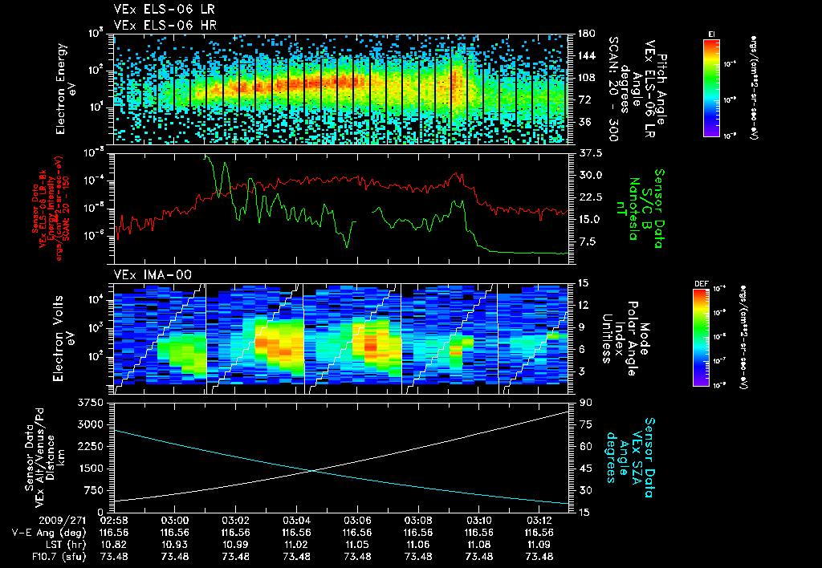Click the IMA ion spectrogram panel
This screenshot has width=822, height=568.
coord(341,339)
